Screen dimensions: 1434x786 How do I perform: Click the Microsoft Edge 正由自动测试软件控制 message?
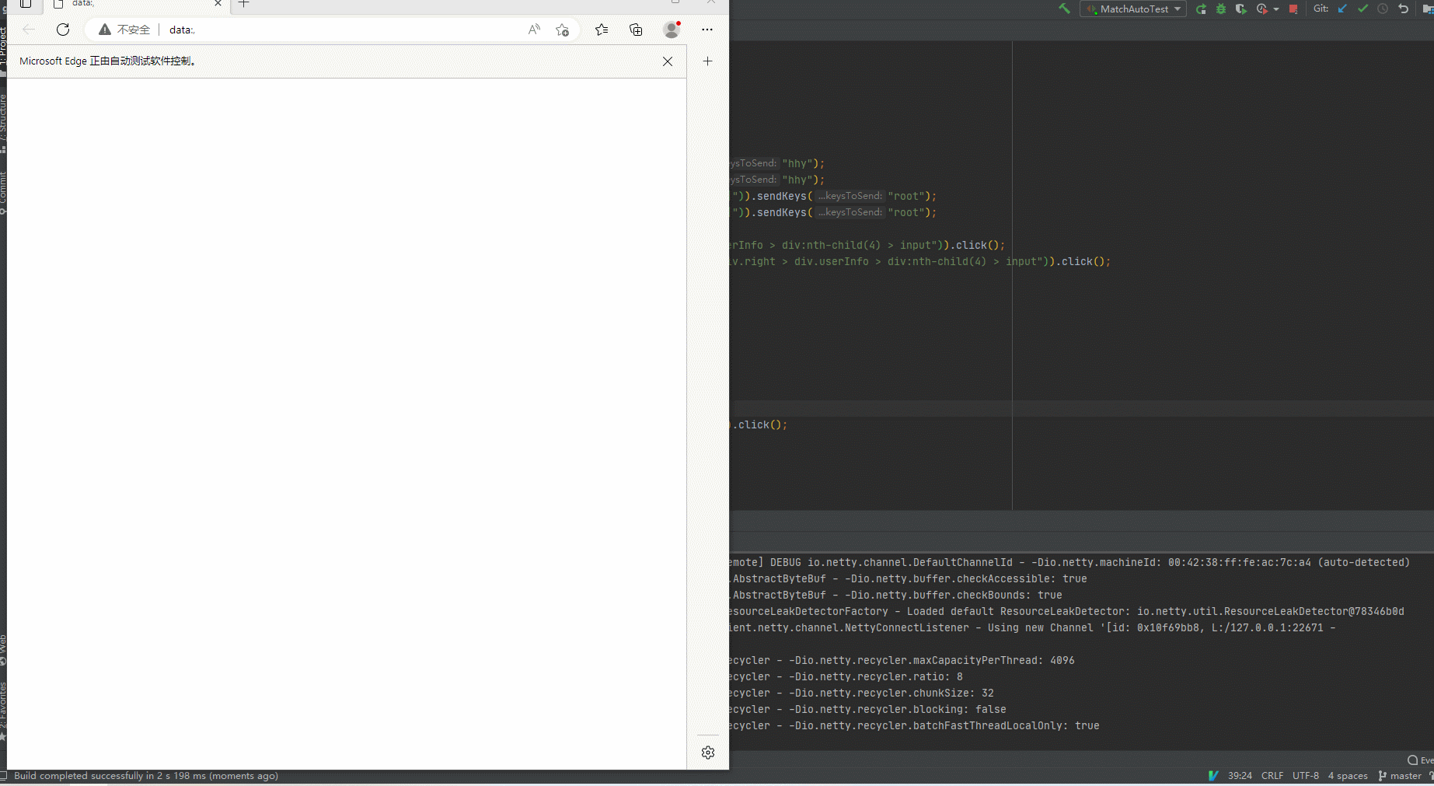pyautogui.click(x=107, y=61)
